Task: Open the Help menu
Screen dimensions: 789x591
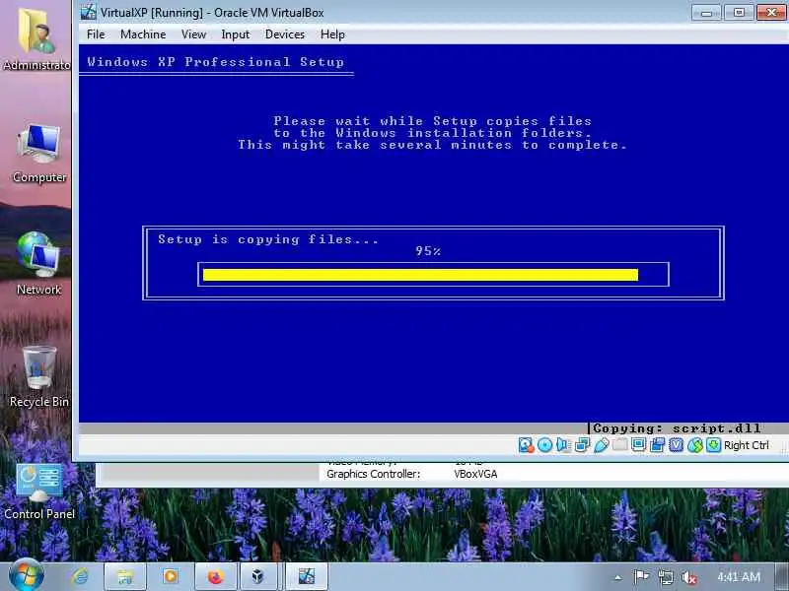Action: coord(332,34)
